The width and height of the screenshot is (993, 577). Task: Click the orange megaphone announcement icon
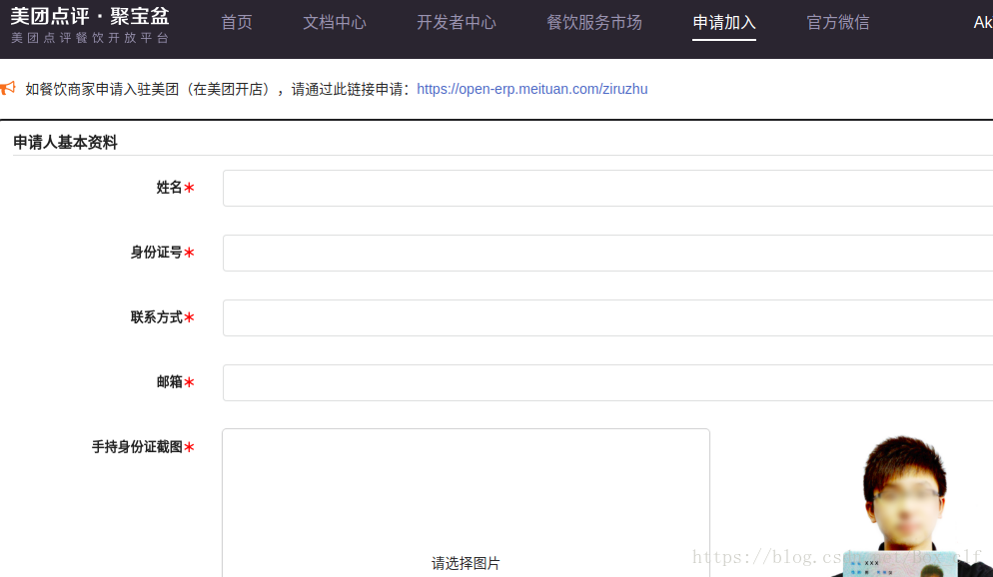8,88
